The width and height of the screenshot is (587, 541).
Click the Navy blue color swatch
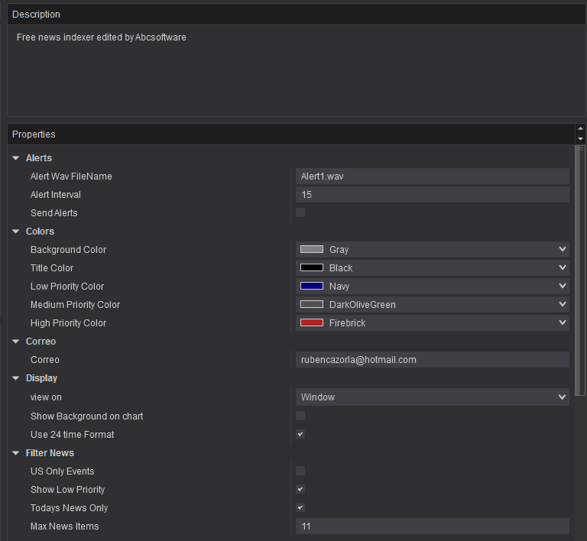[x=312, y=287]
